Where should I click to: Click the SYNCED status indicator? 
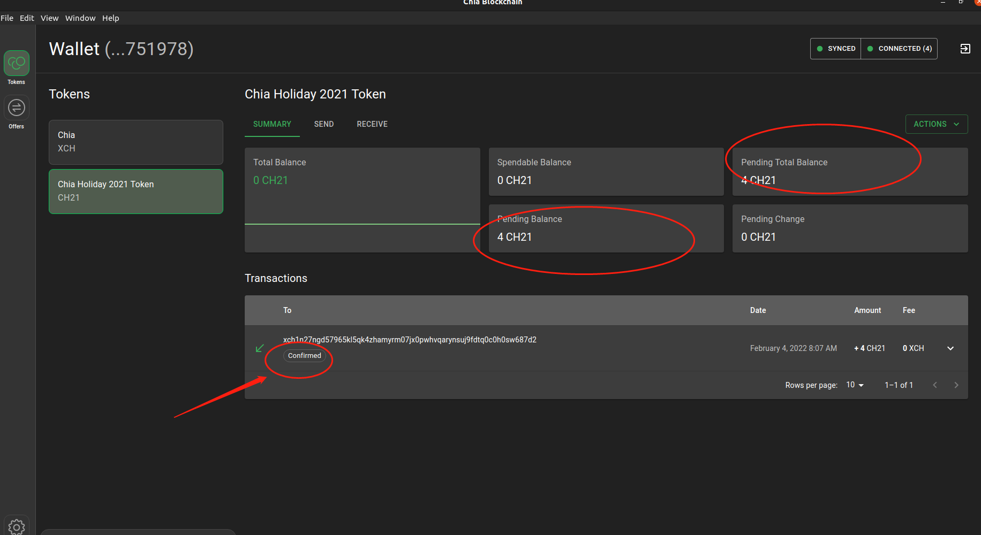(835, 48)
